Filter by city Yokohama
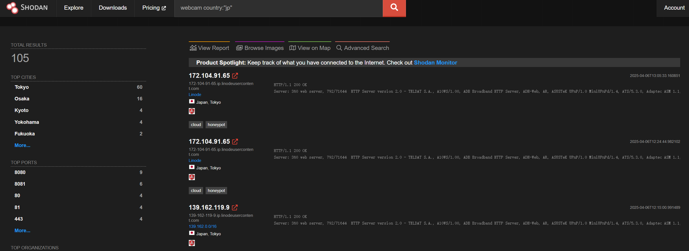The height and width of the screenshot is (251, 689). 27,122
